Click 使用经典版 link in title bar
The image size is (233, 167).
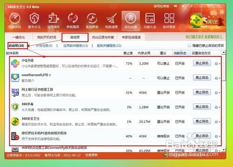click(x=161, y=6)
